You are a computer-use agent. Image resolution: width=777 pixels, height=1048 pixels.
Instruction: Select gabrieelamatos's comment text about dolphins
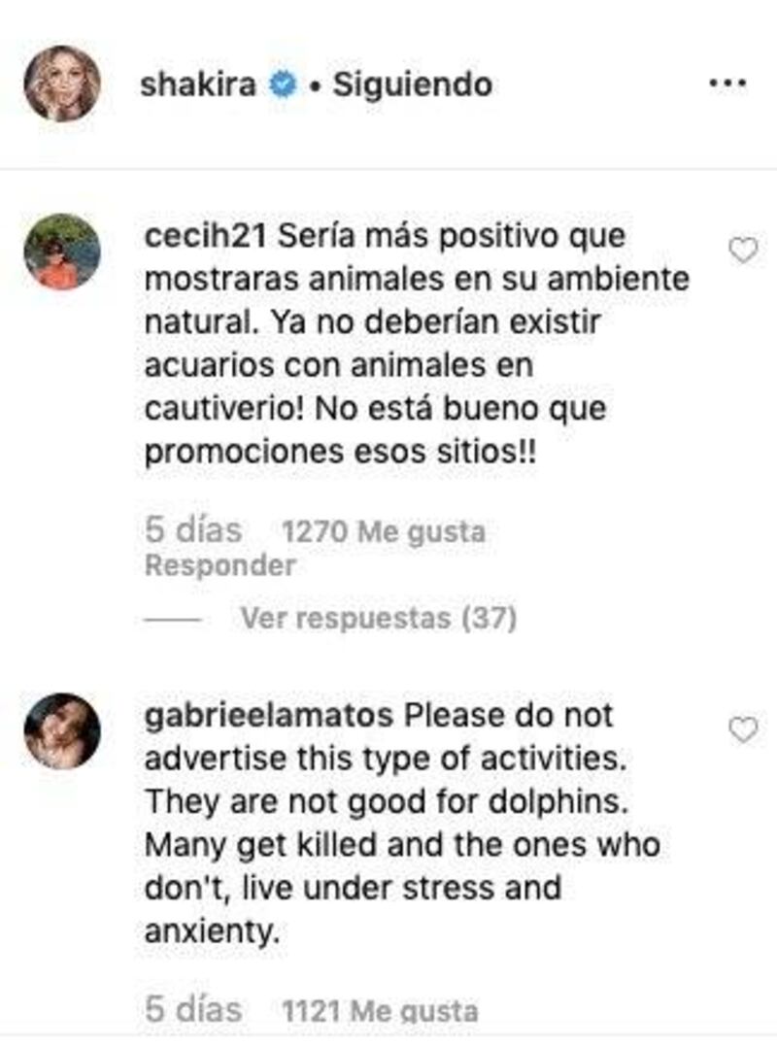point(402,823)
